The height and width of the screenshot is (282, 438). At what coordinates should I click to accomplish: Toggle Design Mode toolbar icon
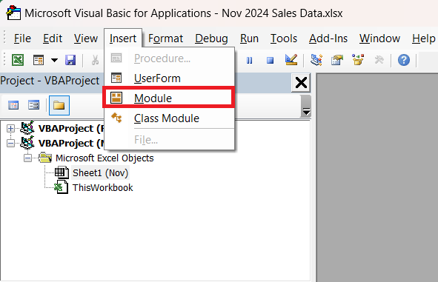pyautogui.click(x=291, y=60)
